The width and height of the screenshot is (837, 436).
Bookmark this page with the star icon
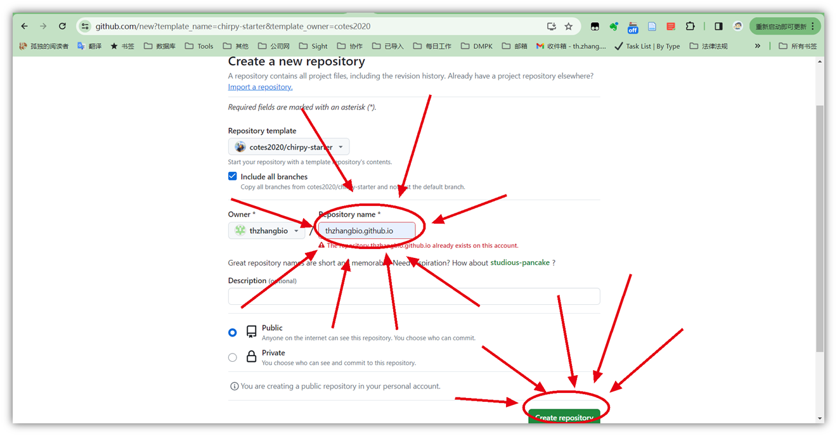pyautogui.click(x=569, y=26)
